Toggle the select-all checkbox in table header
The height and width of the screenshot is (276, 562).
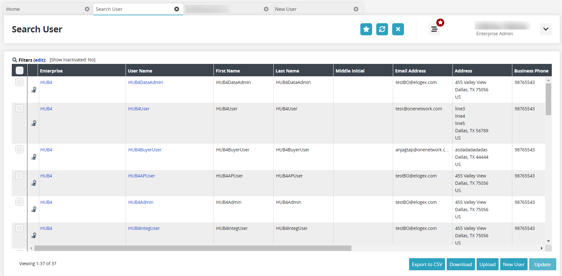[19, 70]
